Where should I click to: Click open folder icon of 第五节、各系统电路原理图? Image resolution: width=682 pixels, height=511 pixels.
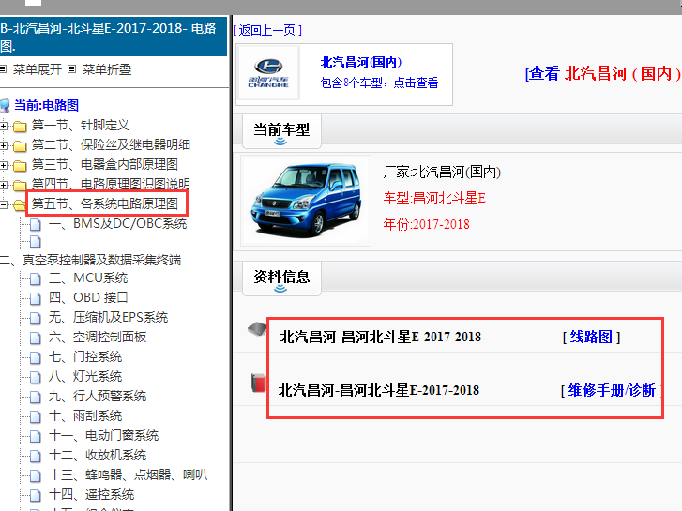click(20, 204)
